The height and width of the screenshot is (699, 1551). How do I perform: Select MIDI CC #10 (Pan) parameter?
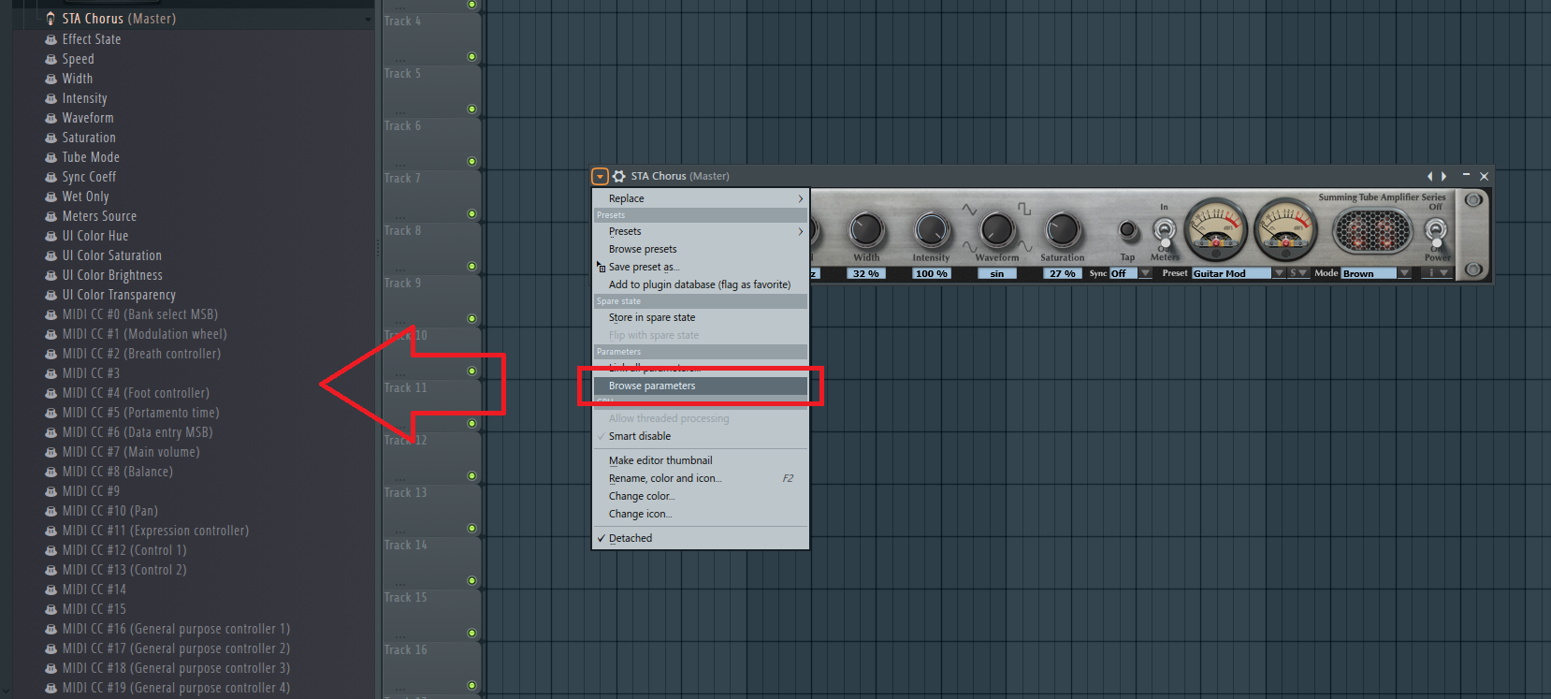[109, 511]
